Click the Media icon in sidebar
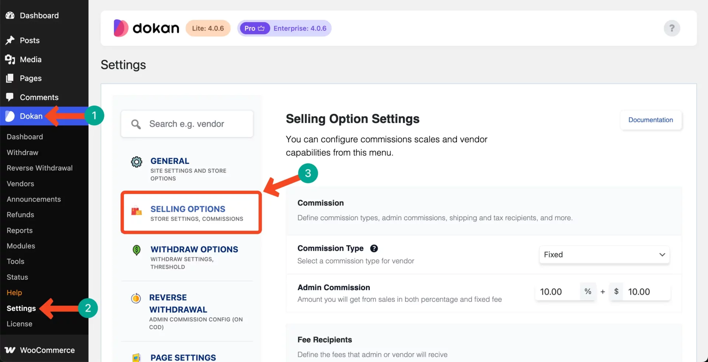Image resolution: width=708 pixels, height=362 pixels. (10, 59)
